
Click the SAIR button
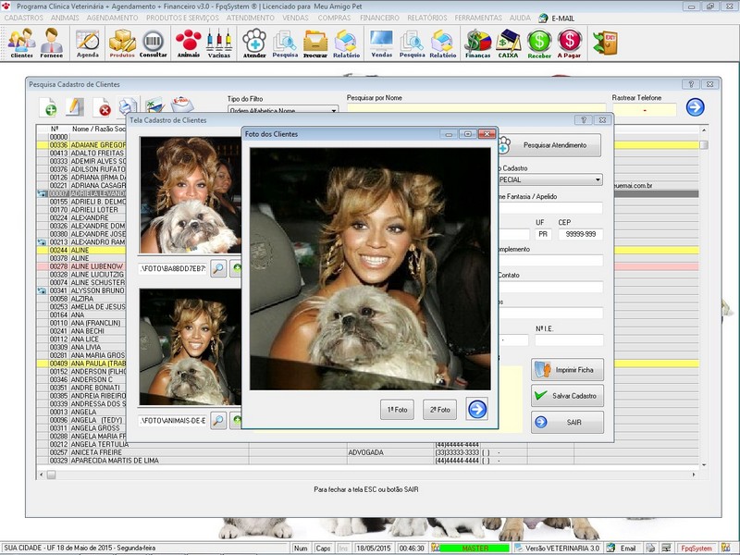[567, 423]
